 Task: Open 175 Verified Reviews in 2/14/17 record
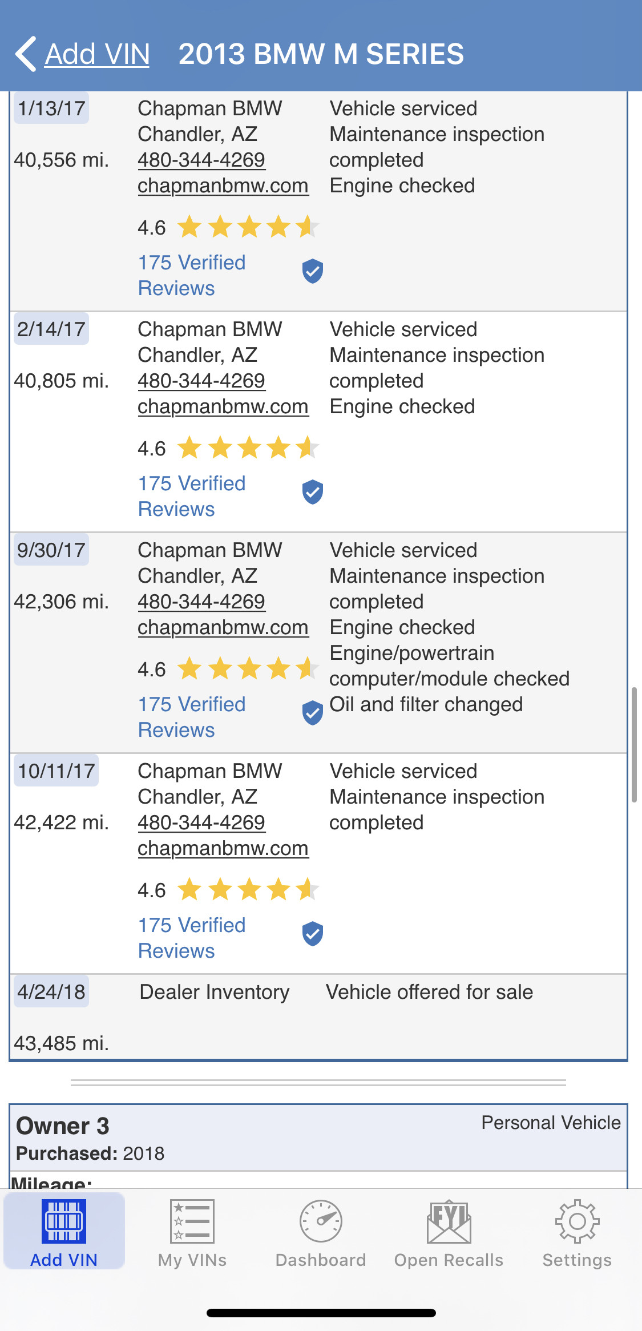point(192,496)
